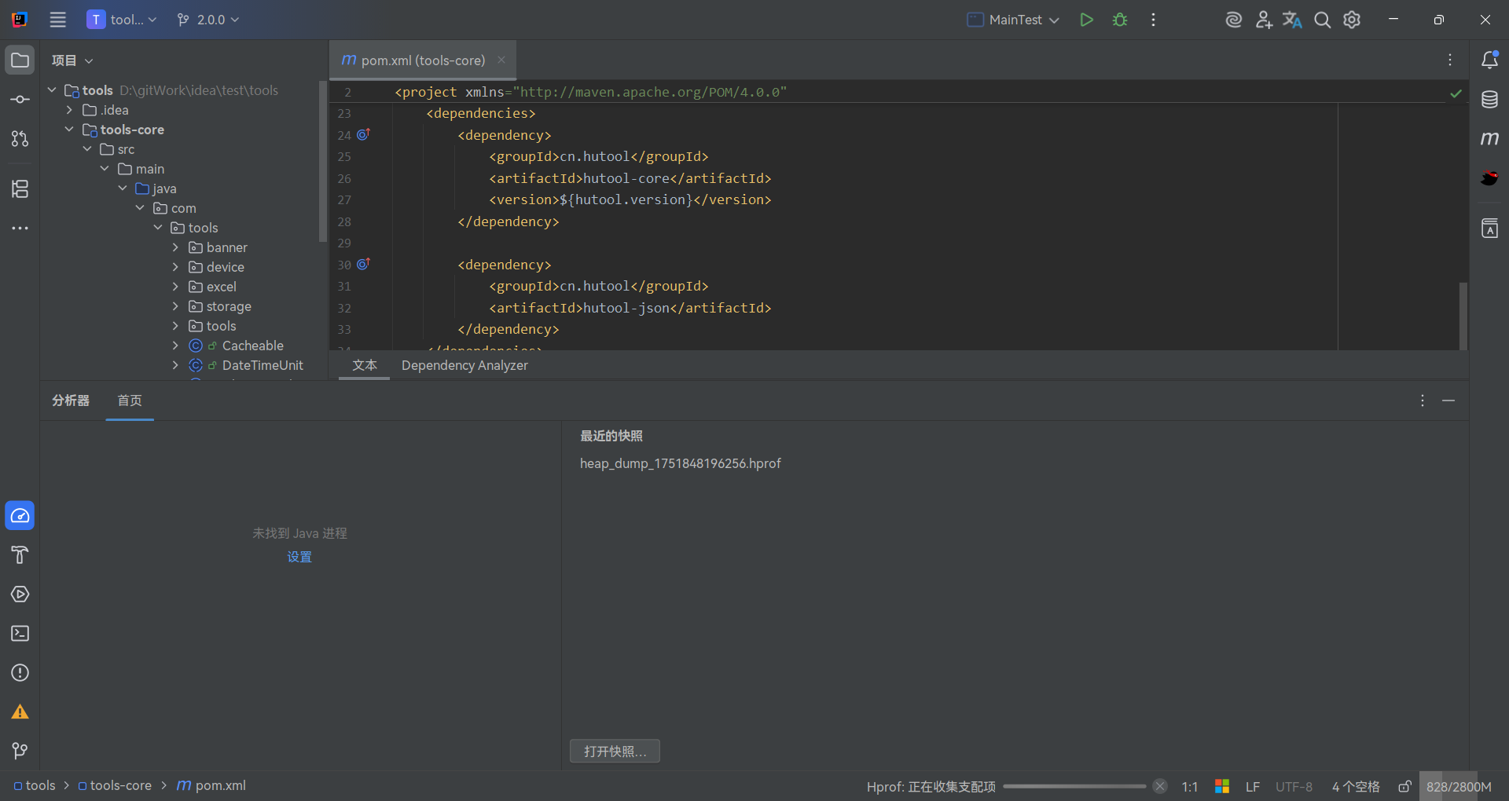Image resolution: width=1509 pixels, height=801 pixels.
Task: Open the red bird plugin tool window
Action: [x=1489, y=178]
